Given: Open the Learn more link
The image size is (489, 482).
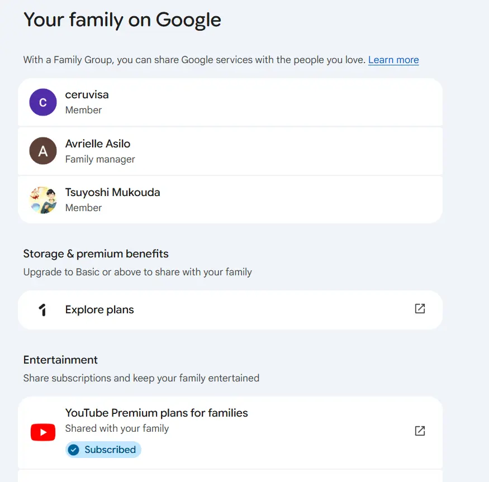Looking at the screenshot, I should (393, 60).
